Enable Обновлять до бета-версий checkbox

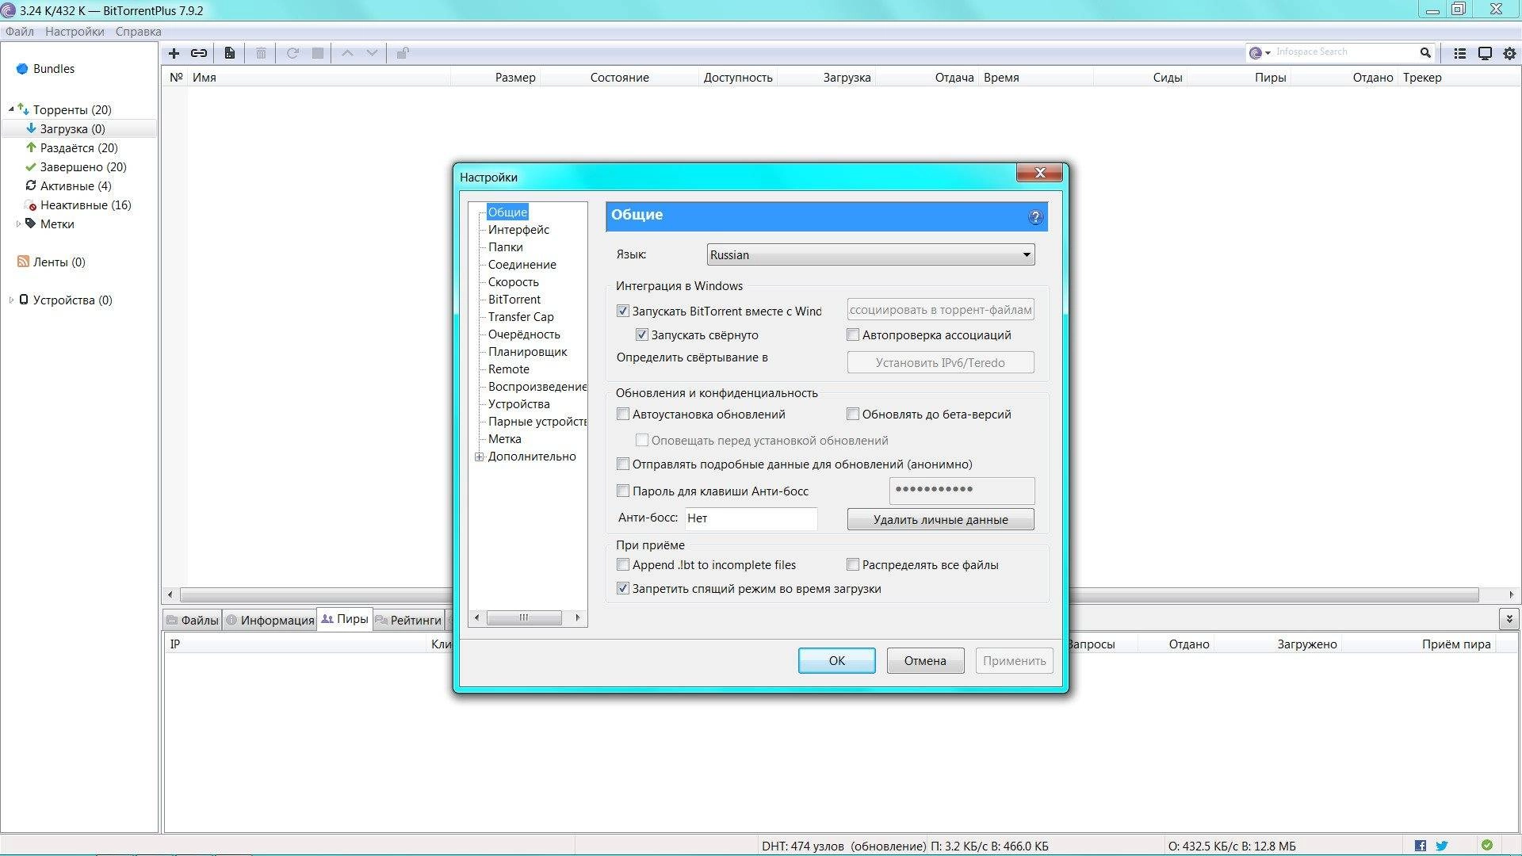point(853,414)
